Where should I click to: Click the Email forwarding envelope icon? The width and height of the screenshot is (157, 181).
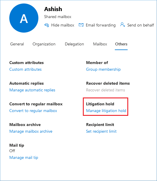click(81, 25)
